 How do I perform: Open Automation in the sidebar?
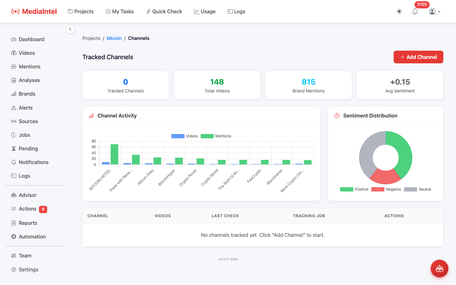click(x=32, y=237)
